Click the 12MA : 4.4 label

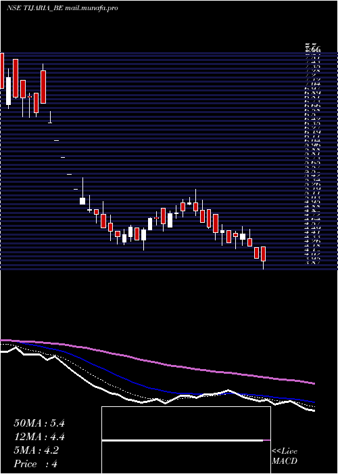[39, 437]
